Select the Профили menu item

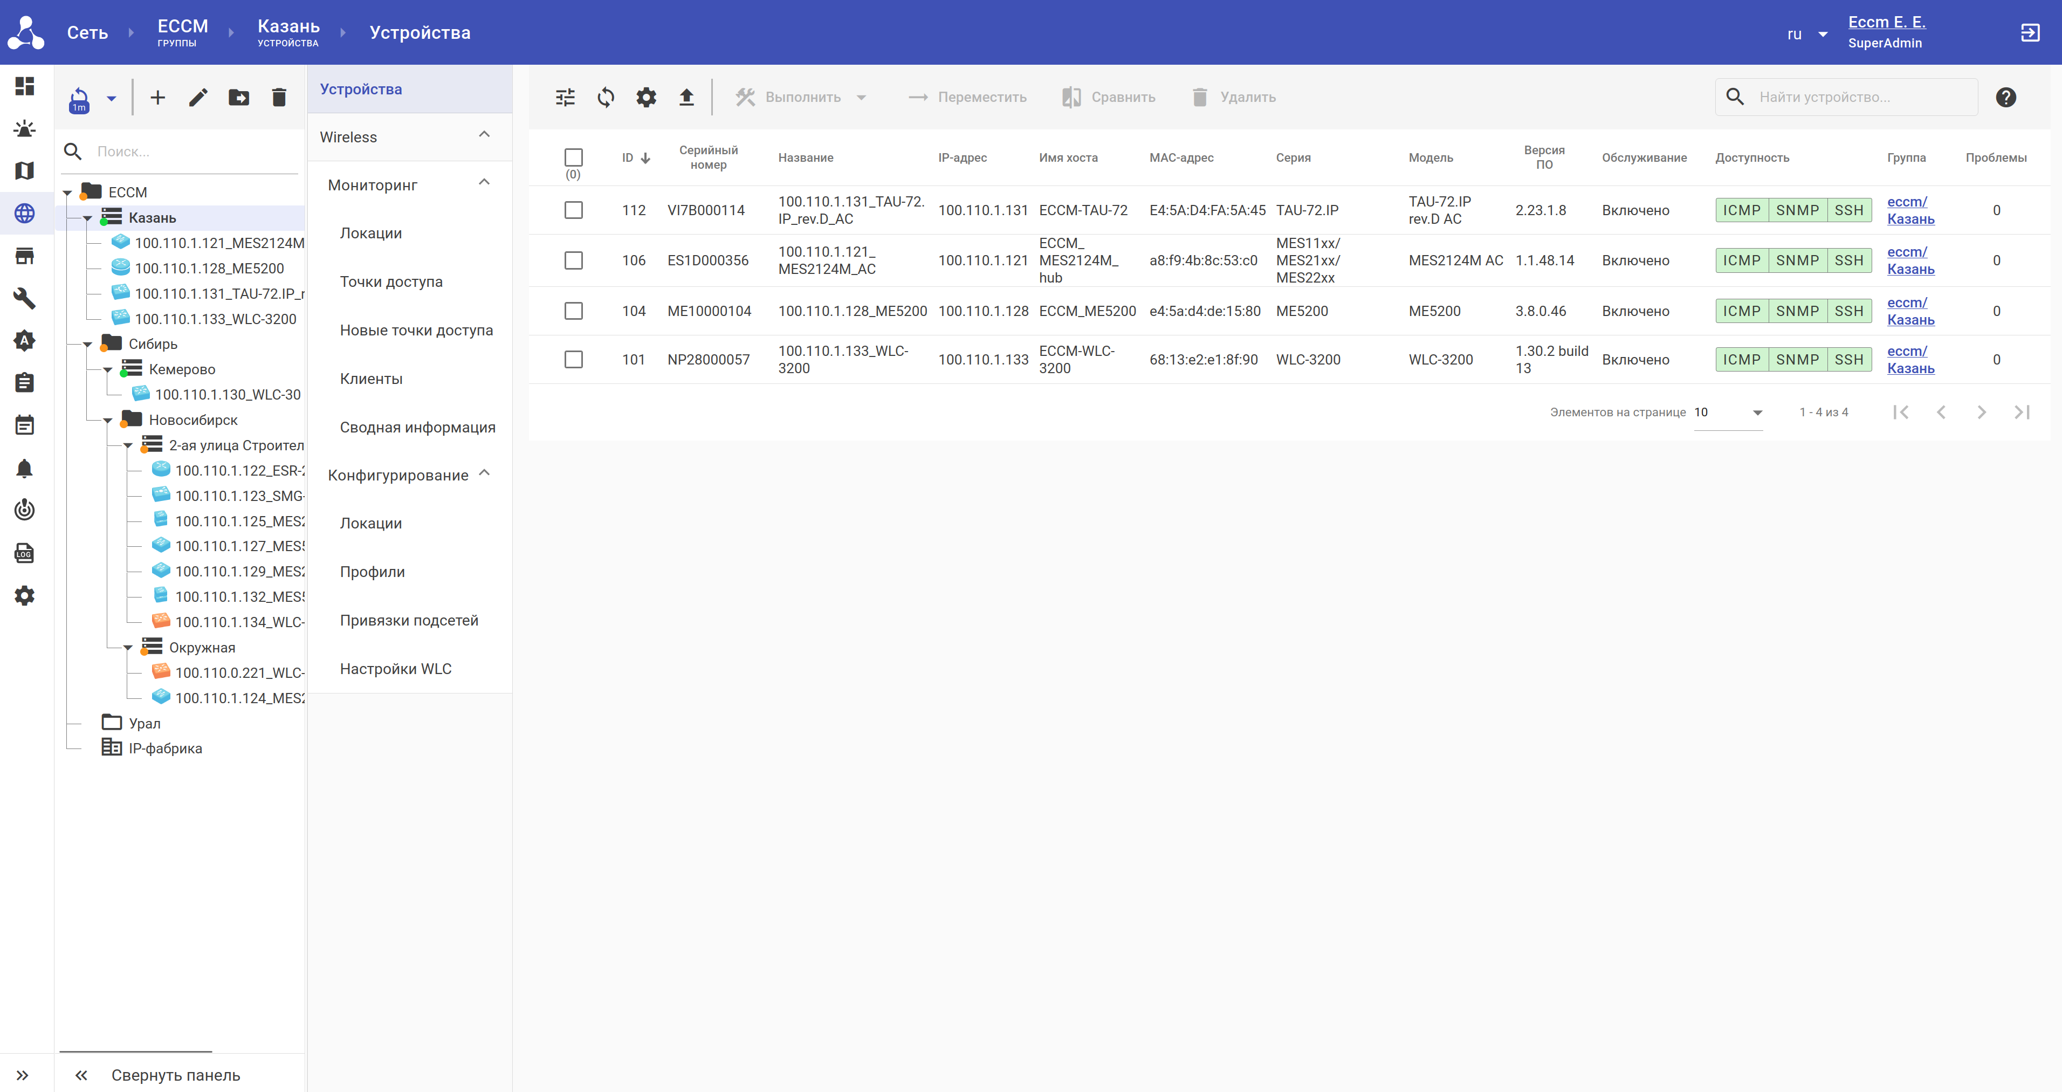pyautogui.click(x=372, y=572)
